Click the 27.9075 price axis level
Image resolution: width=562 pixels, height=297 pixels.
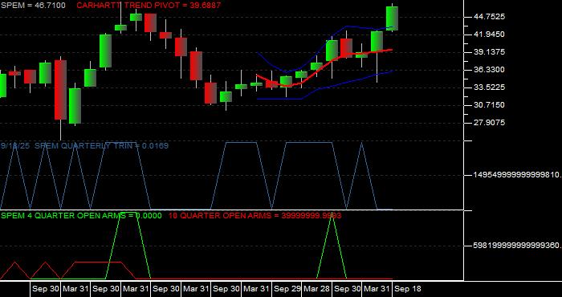pyautogui.click(x=489, y=123)
